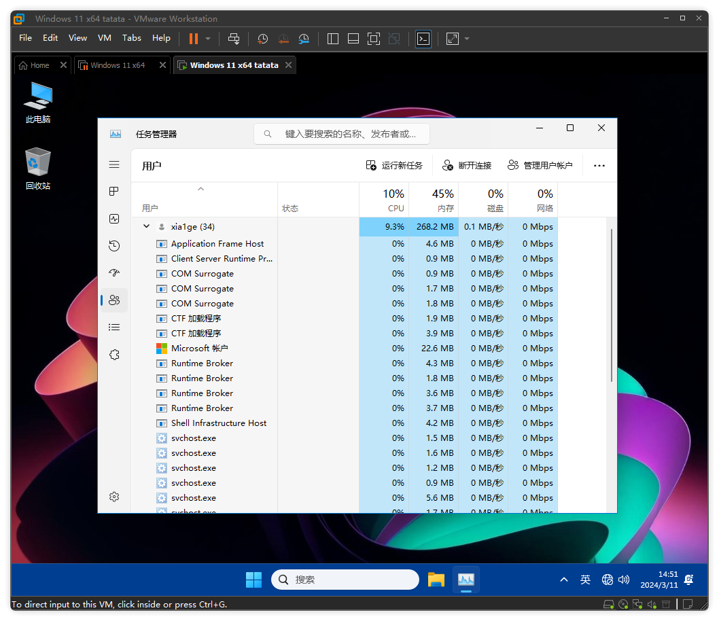Open the Performance page icon in sidebar
Screen dimensions: 719x621
(x=114, y=219)
